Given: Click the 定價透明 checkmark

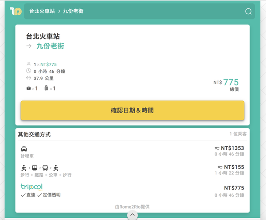Looking at the screenshot, I should 40,195.
